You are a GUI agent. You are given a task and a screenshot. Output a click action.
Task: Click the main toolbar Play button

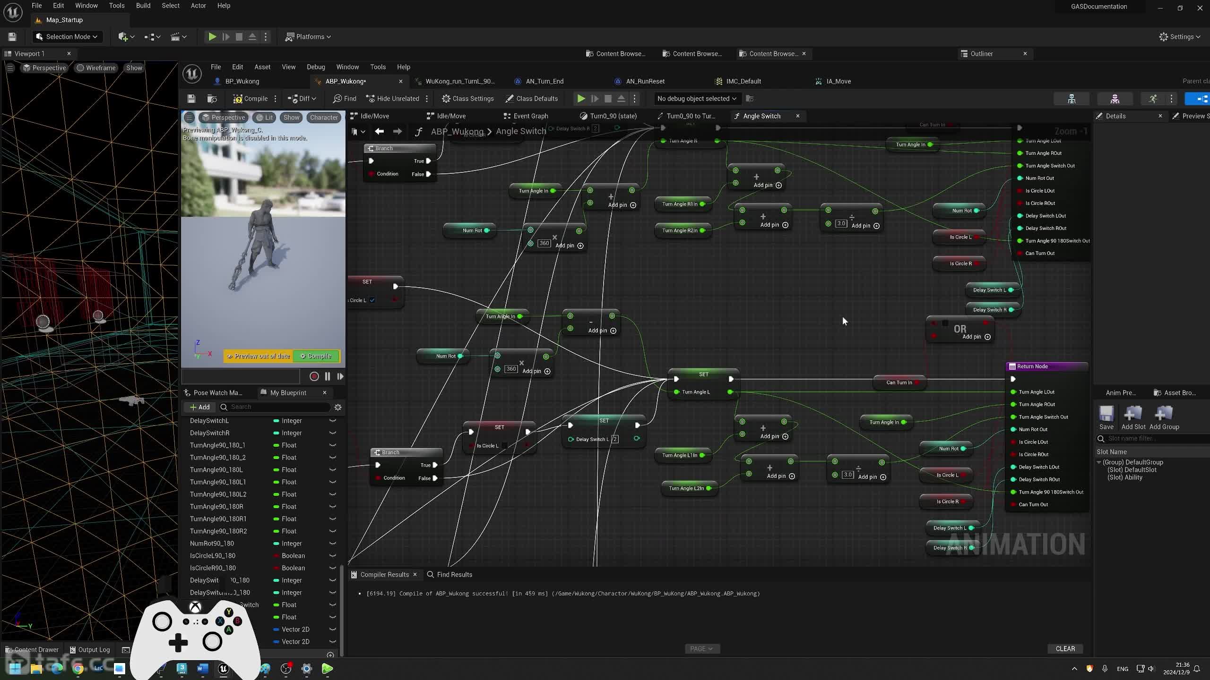(x=212, y=36)
